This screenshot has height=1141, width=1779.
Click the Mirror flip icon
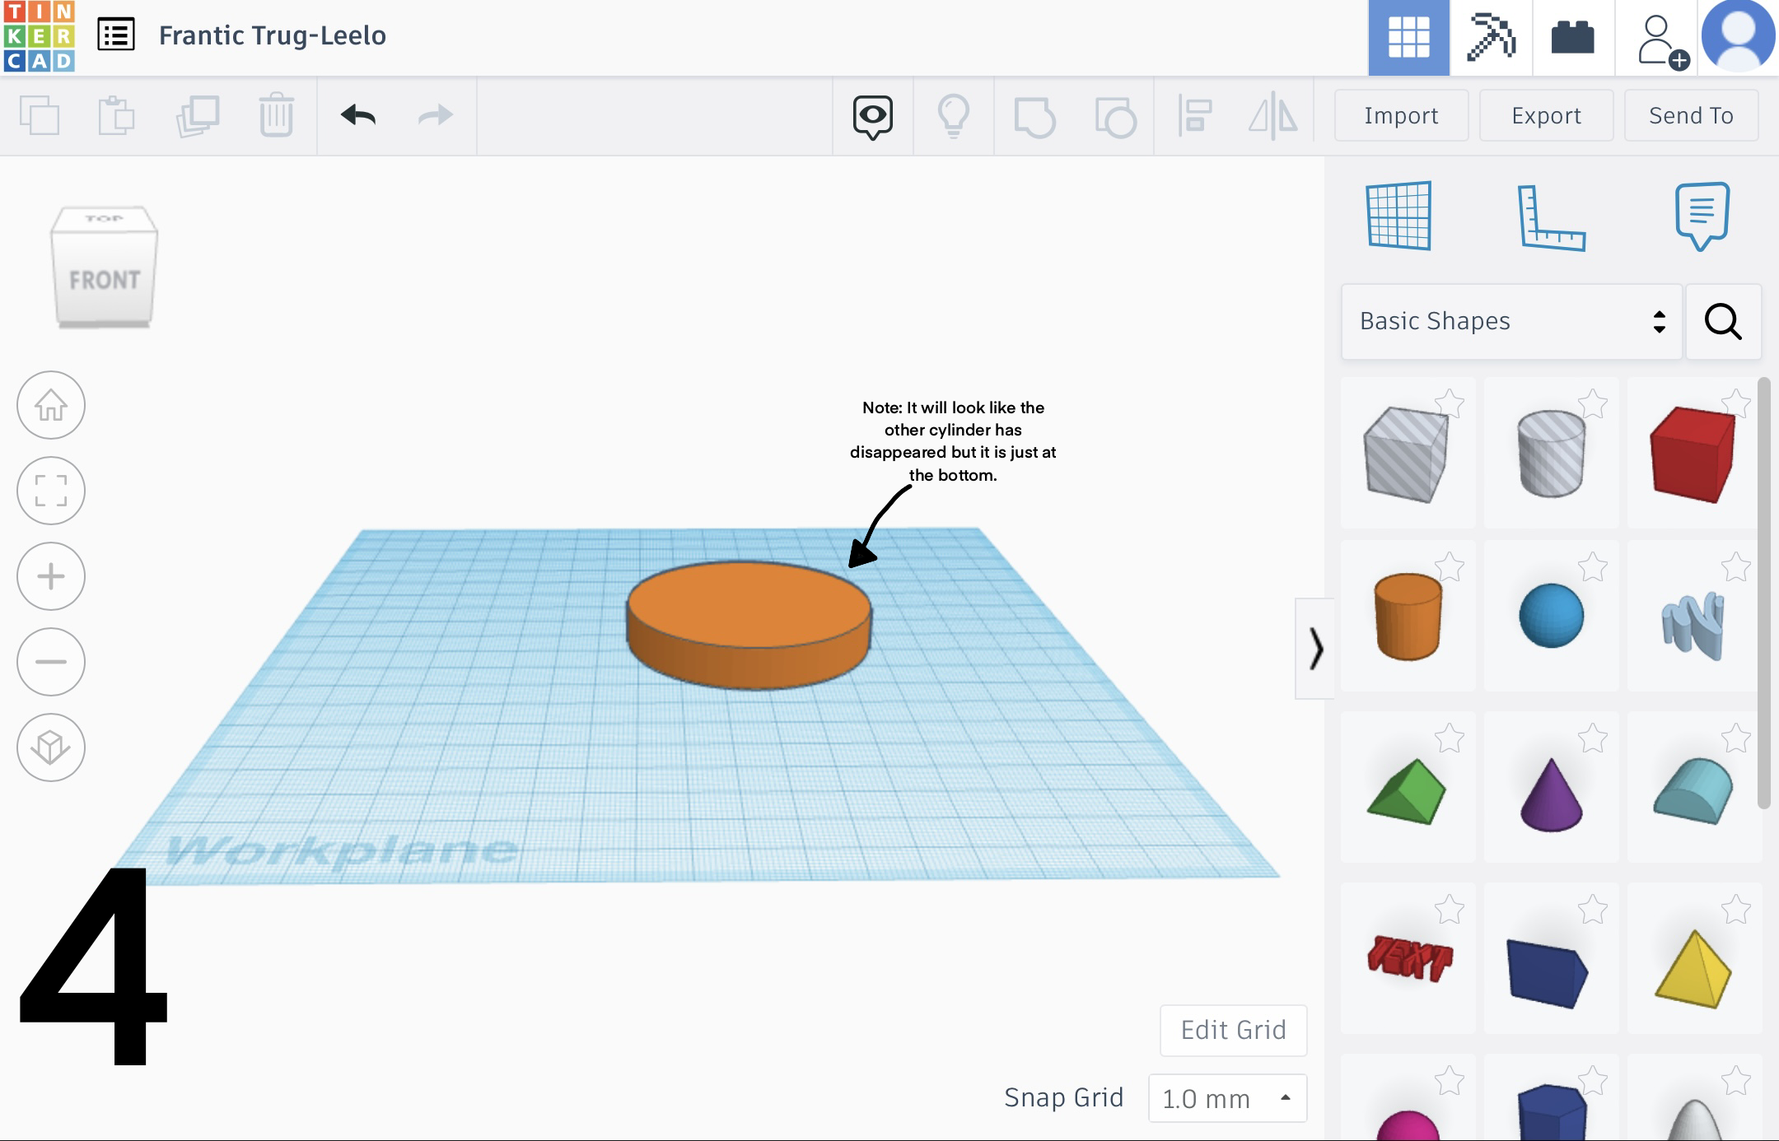click(1273, 115)
